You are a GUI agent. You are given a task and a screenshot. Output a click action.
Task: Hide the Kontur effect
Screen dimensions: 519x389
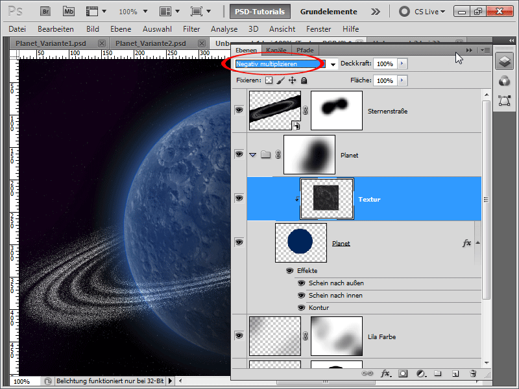tap(301, 307)
